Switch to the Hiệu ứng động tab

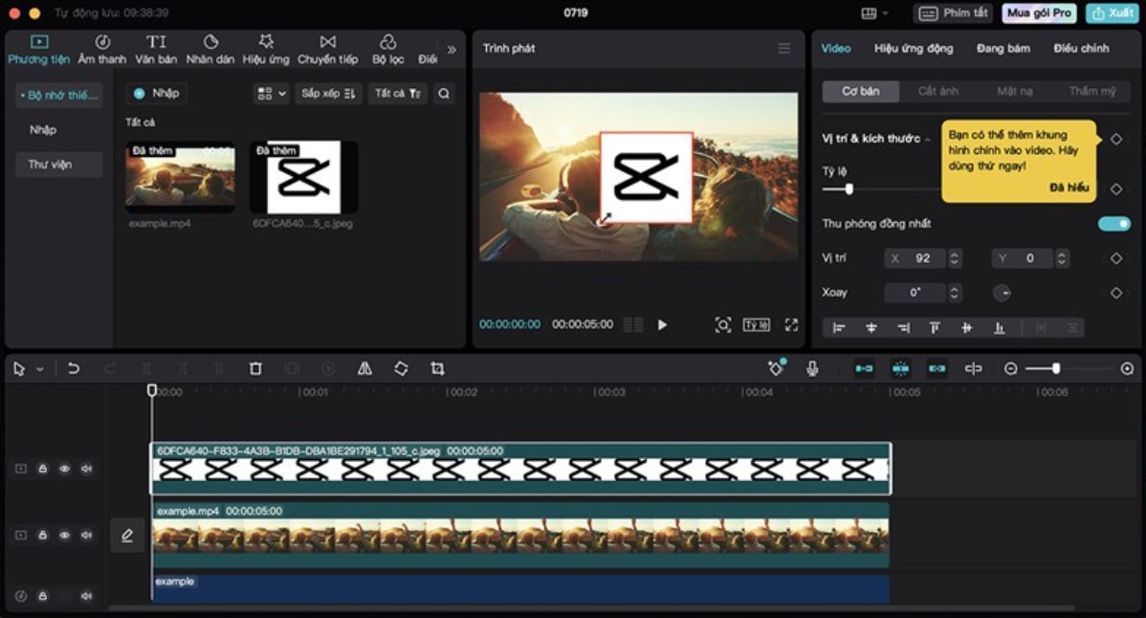pyautogui.click(x=913, y=48)
